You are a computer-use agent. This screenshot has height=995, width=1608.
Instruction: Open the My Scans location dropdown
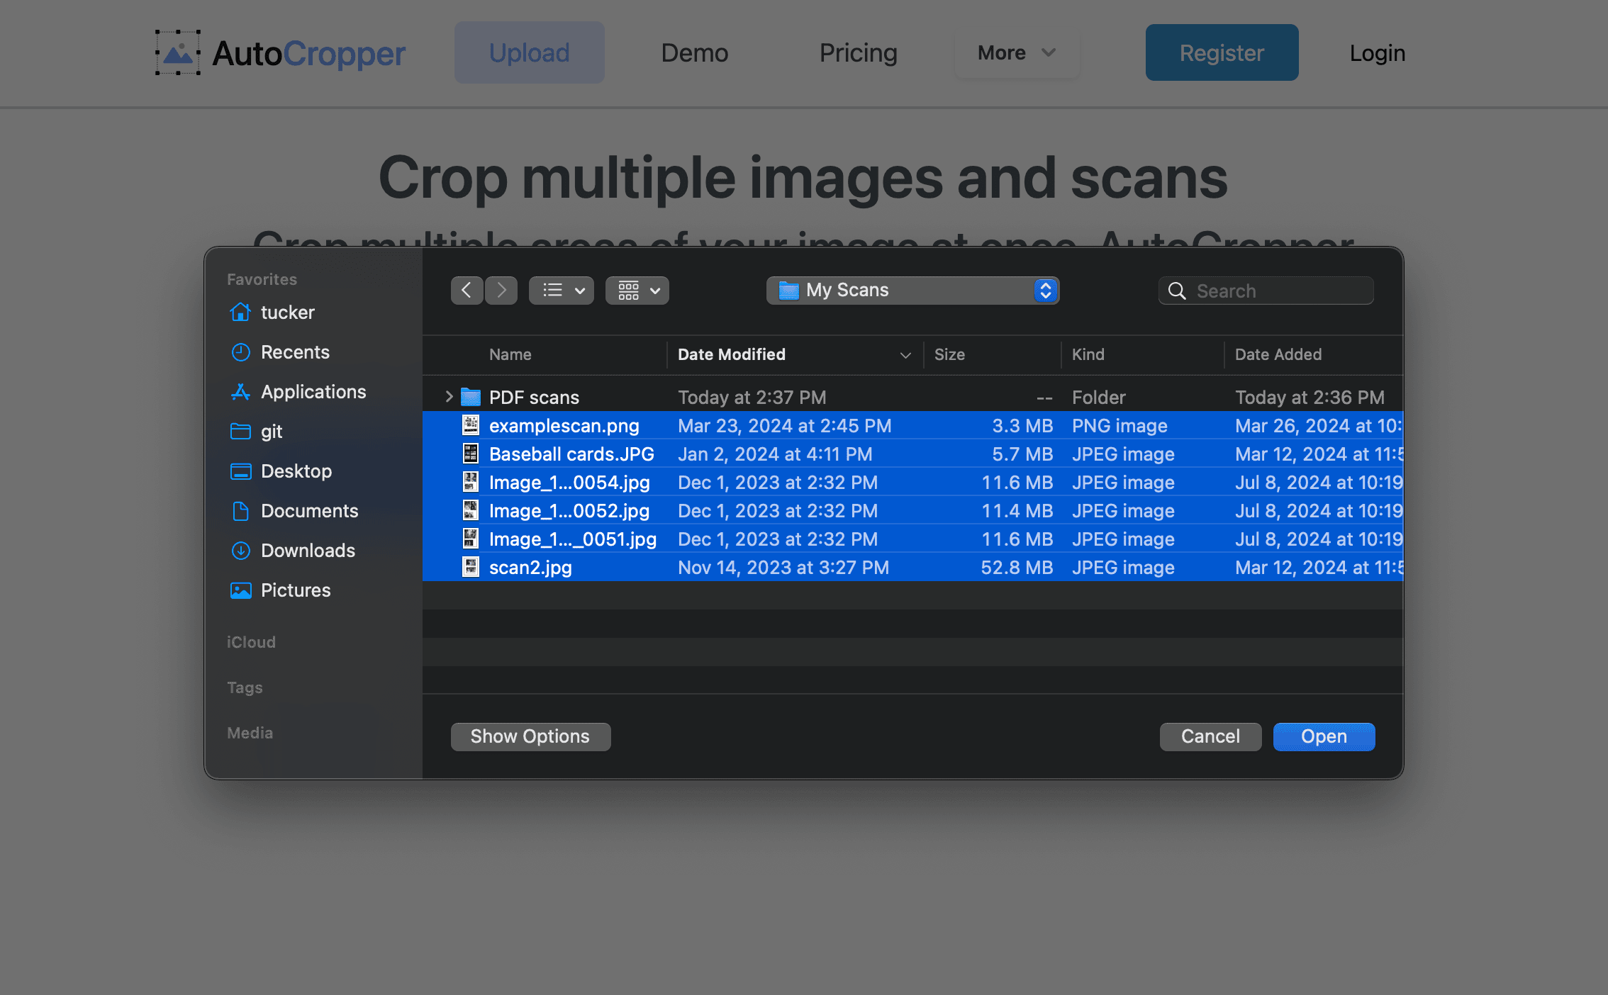point(913,290)
